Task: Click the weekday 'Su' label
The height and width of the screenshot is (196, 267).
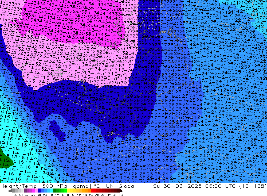Action: click(x=156, y=186)
